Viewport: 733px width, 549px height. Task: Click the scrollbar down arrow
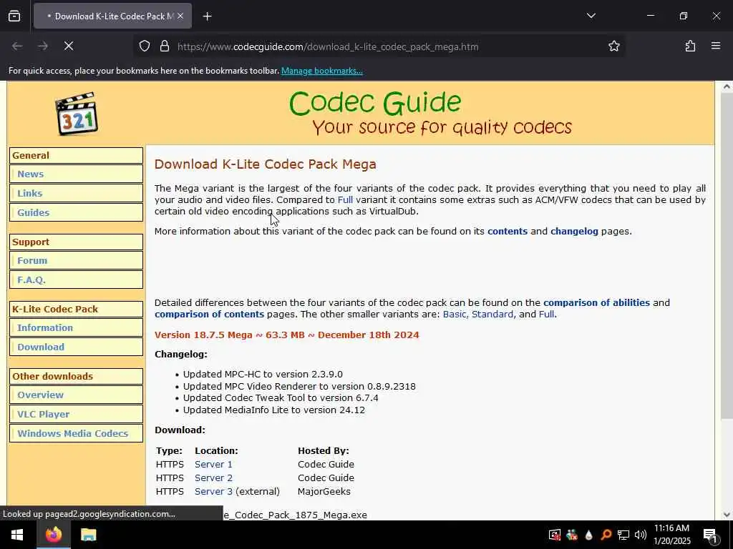[727, 515]
